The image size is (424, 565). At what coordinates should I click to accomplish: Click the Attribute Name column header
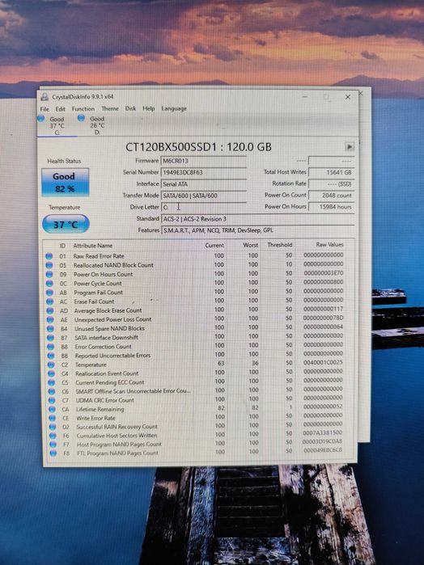[93, 246]
